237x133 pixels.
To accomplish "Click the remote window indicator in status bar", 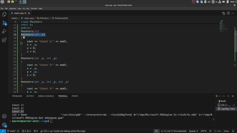I will click(3, 131).
